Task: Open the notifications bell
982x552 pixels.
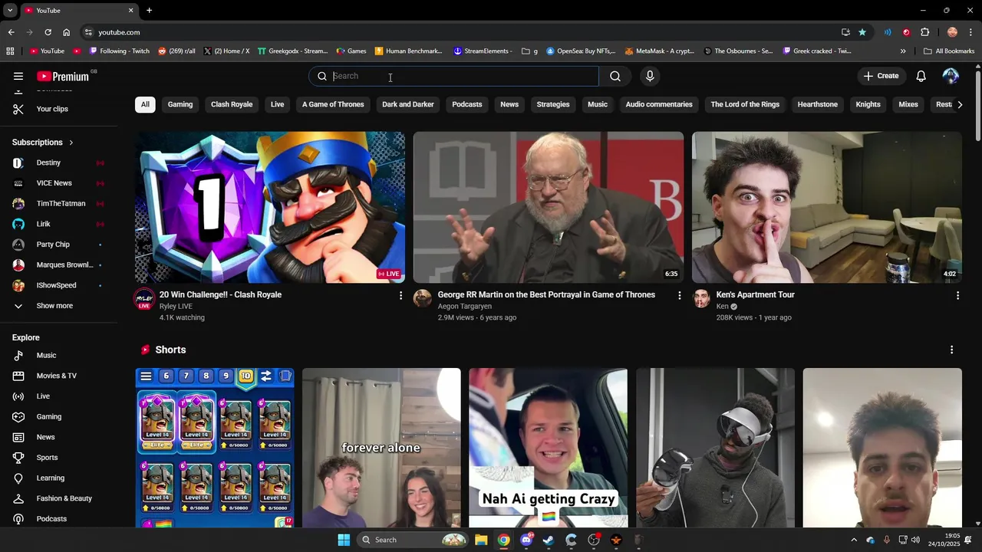Action: [921, 76]
